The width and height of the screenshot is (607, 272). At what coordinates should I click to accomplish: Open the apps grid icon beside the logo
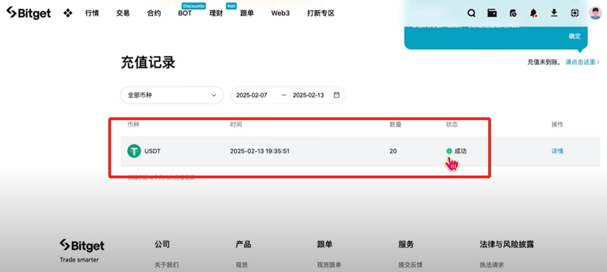pos(67,13)
